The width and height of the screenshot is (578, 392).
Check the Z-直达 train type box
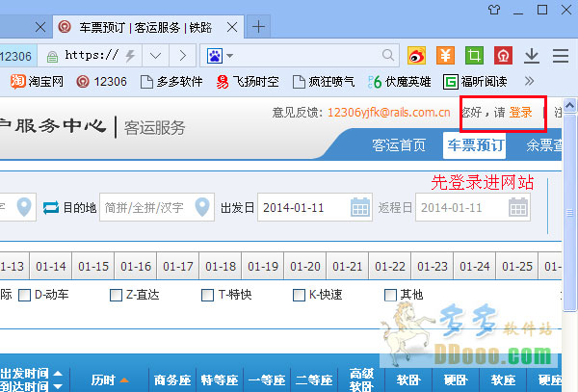click(x=116, y=295)
